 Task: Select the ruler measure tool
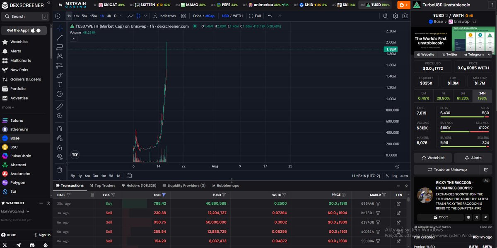[x=60, y=106]
